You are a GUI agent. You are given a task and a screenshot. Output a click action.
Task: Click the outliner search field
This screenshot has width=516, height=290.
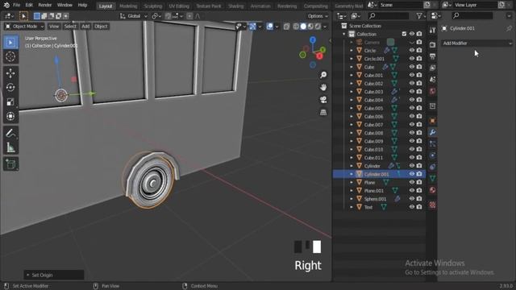coord(388,16)
